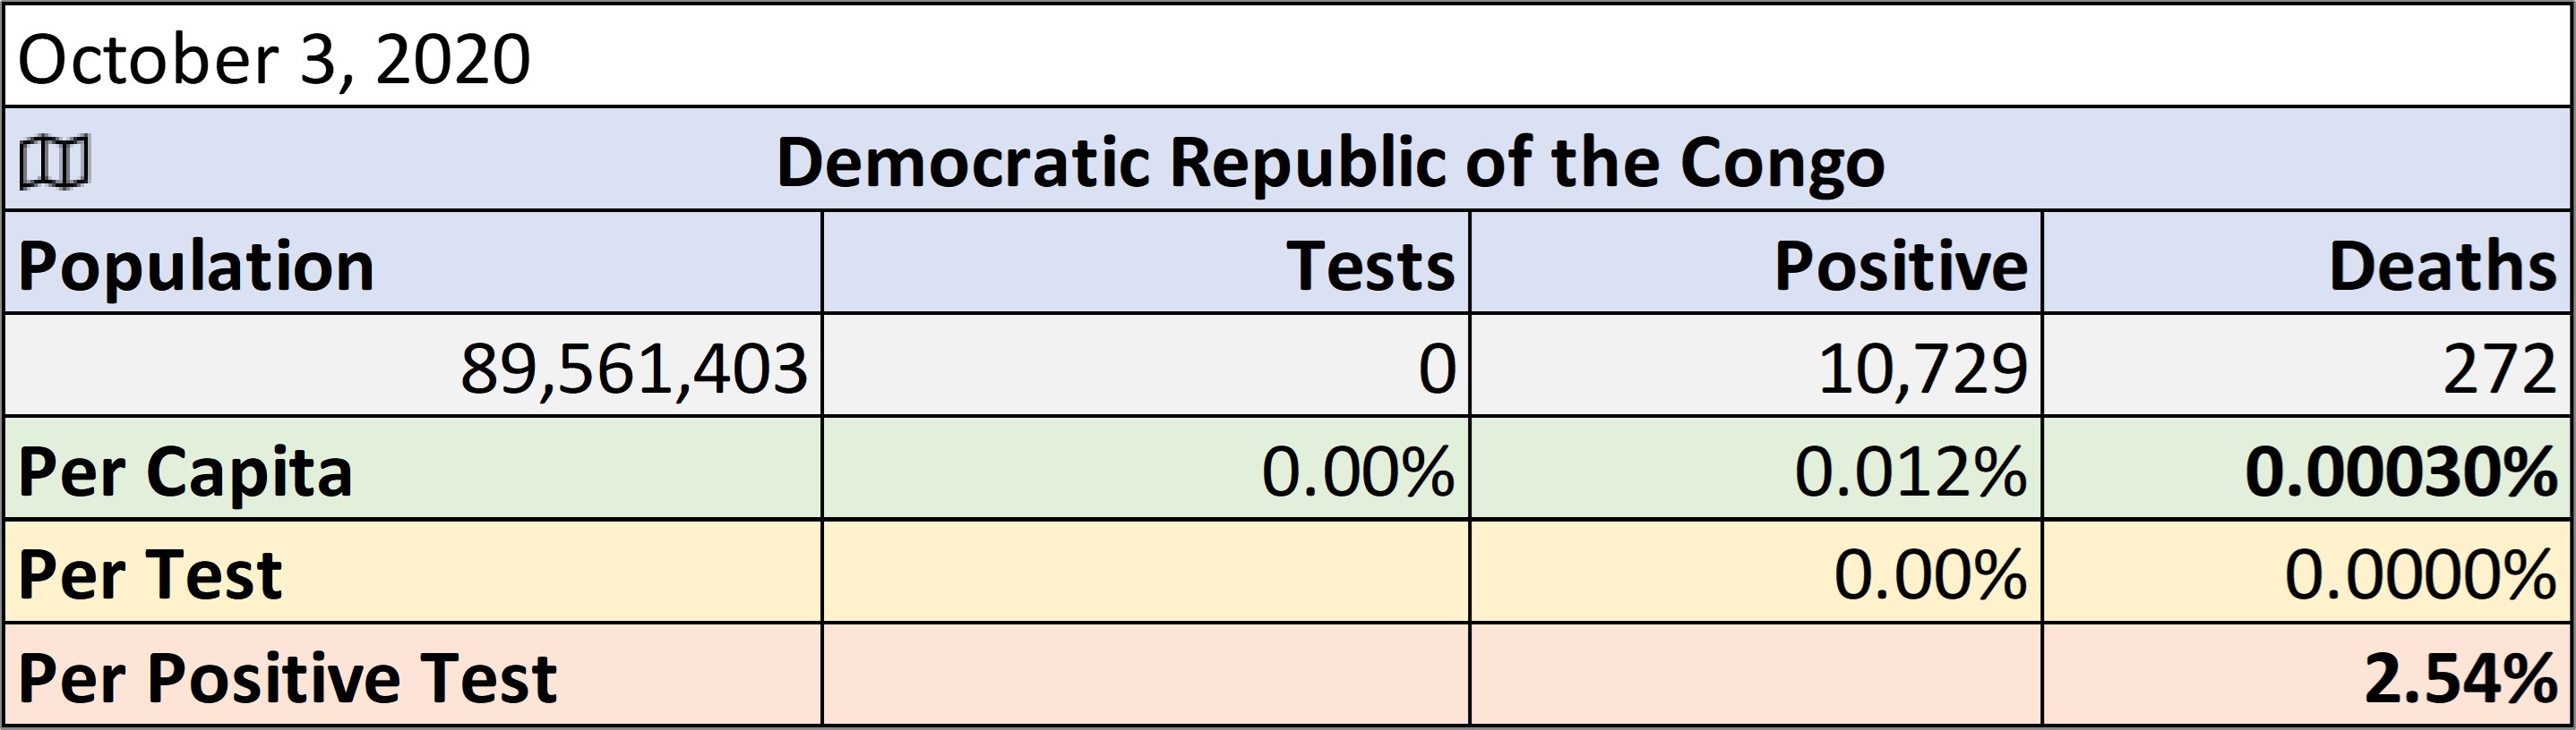This screenshot has width=2576, height=730.
Task: Select Per Capita deaths 0.00030% cell
Action: pos(2307,469)
